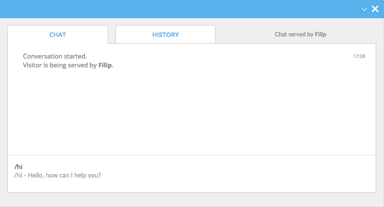Click the blank space right of /hi in the input
Image resolution: width=384 pixels, height=207 pixels.
pos(196,167)
